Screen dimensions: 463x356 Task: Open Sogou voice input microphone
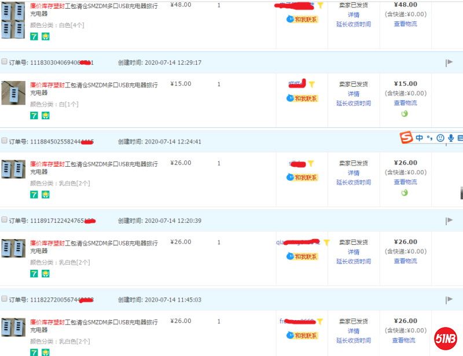pos(451,138)
